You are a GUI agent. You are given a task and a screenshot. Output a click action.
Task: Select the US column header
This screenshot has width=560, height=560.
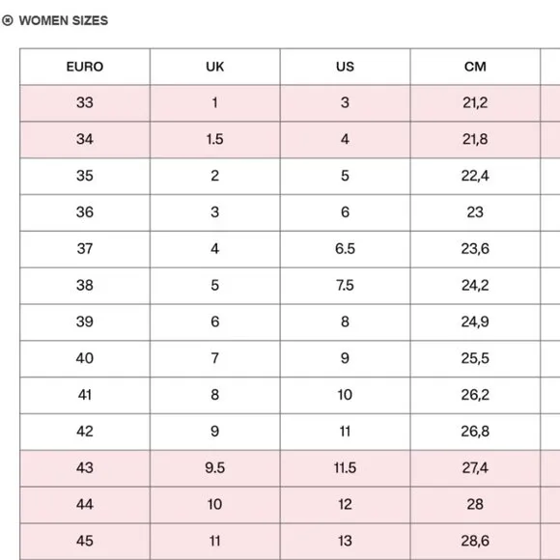pyautogui.click(x=345, y=67)
